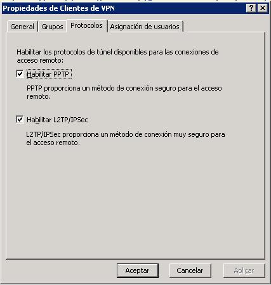The width and height of the screenshot is (271, 285).
Task: Disable the Habilitar L2TP/IPSec checkbox box
Action: tap(20, 119)
